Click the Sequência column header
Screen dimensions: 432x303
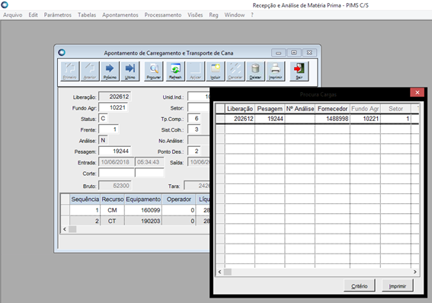[85, 199]
